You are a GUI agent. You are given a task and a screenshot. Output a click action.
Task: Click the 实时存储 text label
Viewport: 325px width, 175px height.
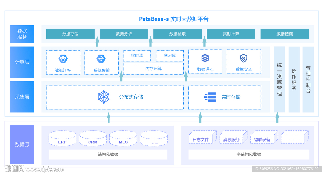click(231, 97)
